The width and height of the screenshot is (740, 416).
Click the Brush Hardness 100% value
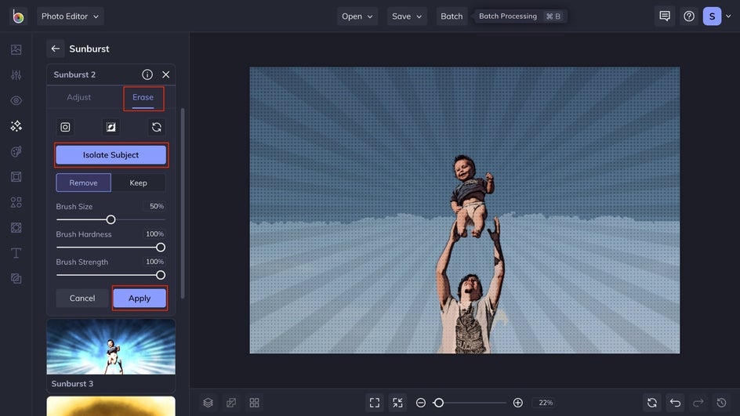(154, 234)
